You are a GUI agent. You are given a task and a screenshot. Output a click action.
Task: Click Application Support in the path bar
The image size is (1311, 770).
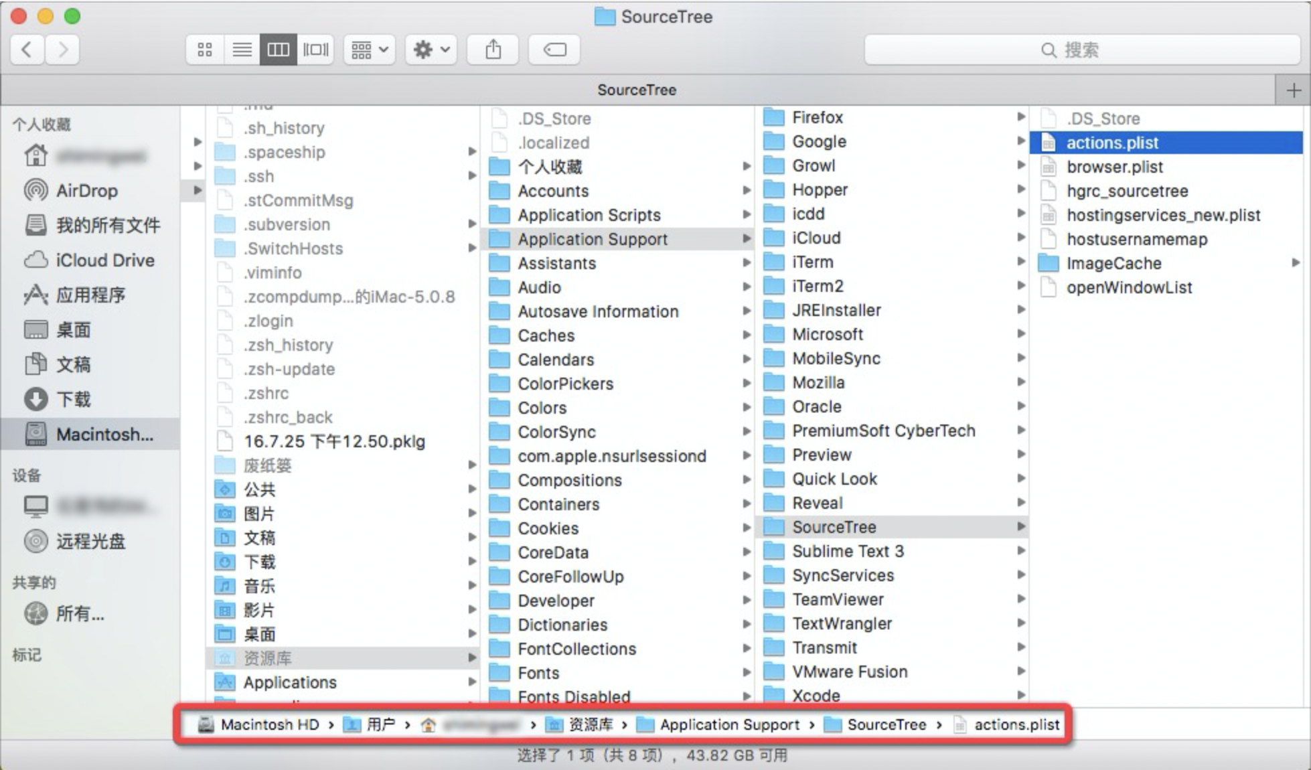729,724
